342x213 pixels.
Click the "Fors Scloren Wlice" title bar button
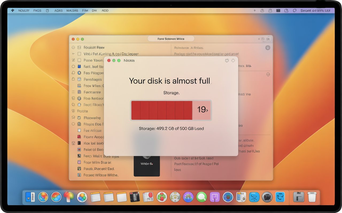click(x=171, y=39)
